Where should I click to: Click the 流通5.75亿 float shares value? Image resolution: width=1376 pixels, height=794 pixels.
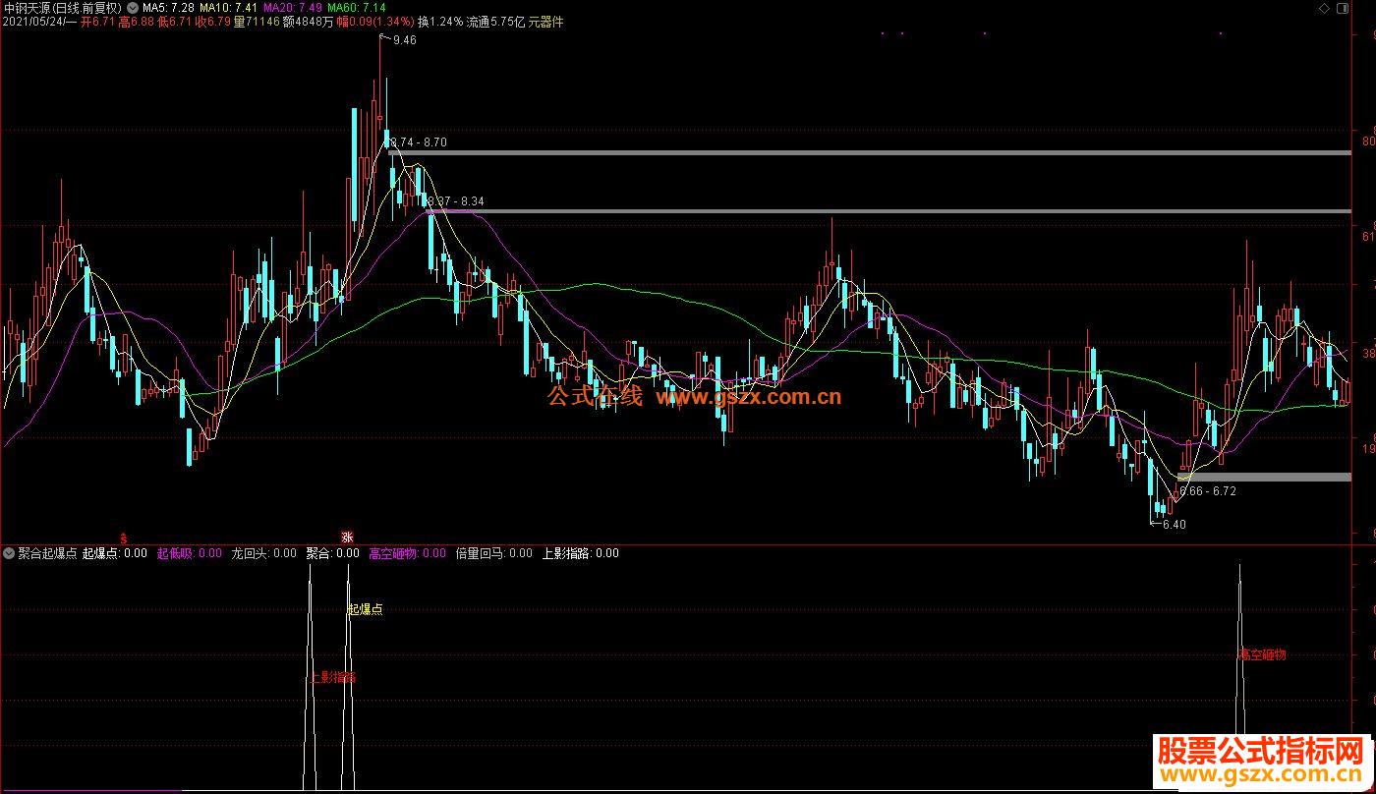coord(495,22)
